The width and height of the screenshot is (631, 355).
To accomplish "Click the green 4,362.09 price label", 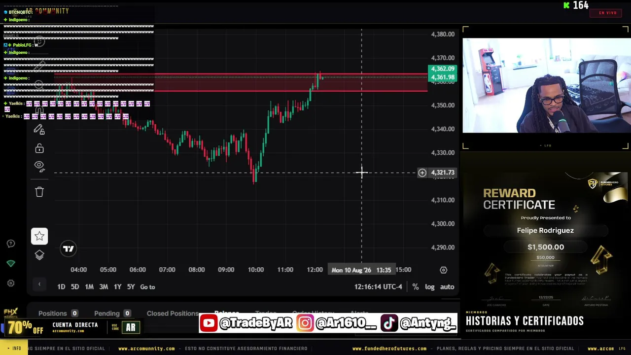I will click(x=442, y=69).
